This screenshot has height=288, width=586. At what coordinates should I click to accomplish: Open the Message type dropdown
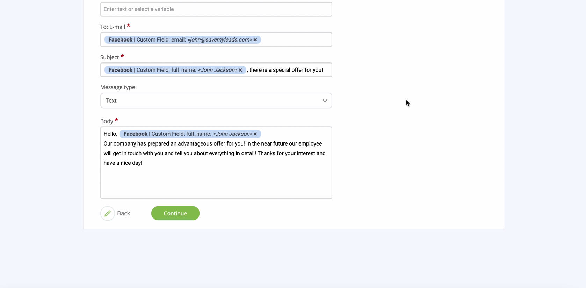(216, 101)
